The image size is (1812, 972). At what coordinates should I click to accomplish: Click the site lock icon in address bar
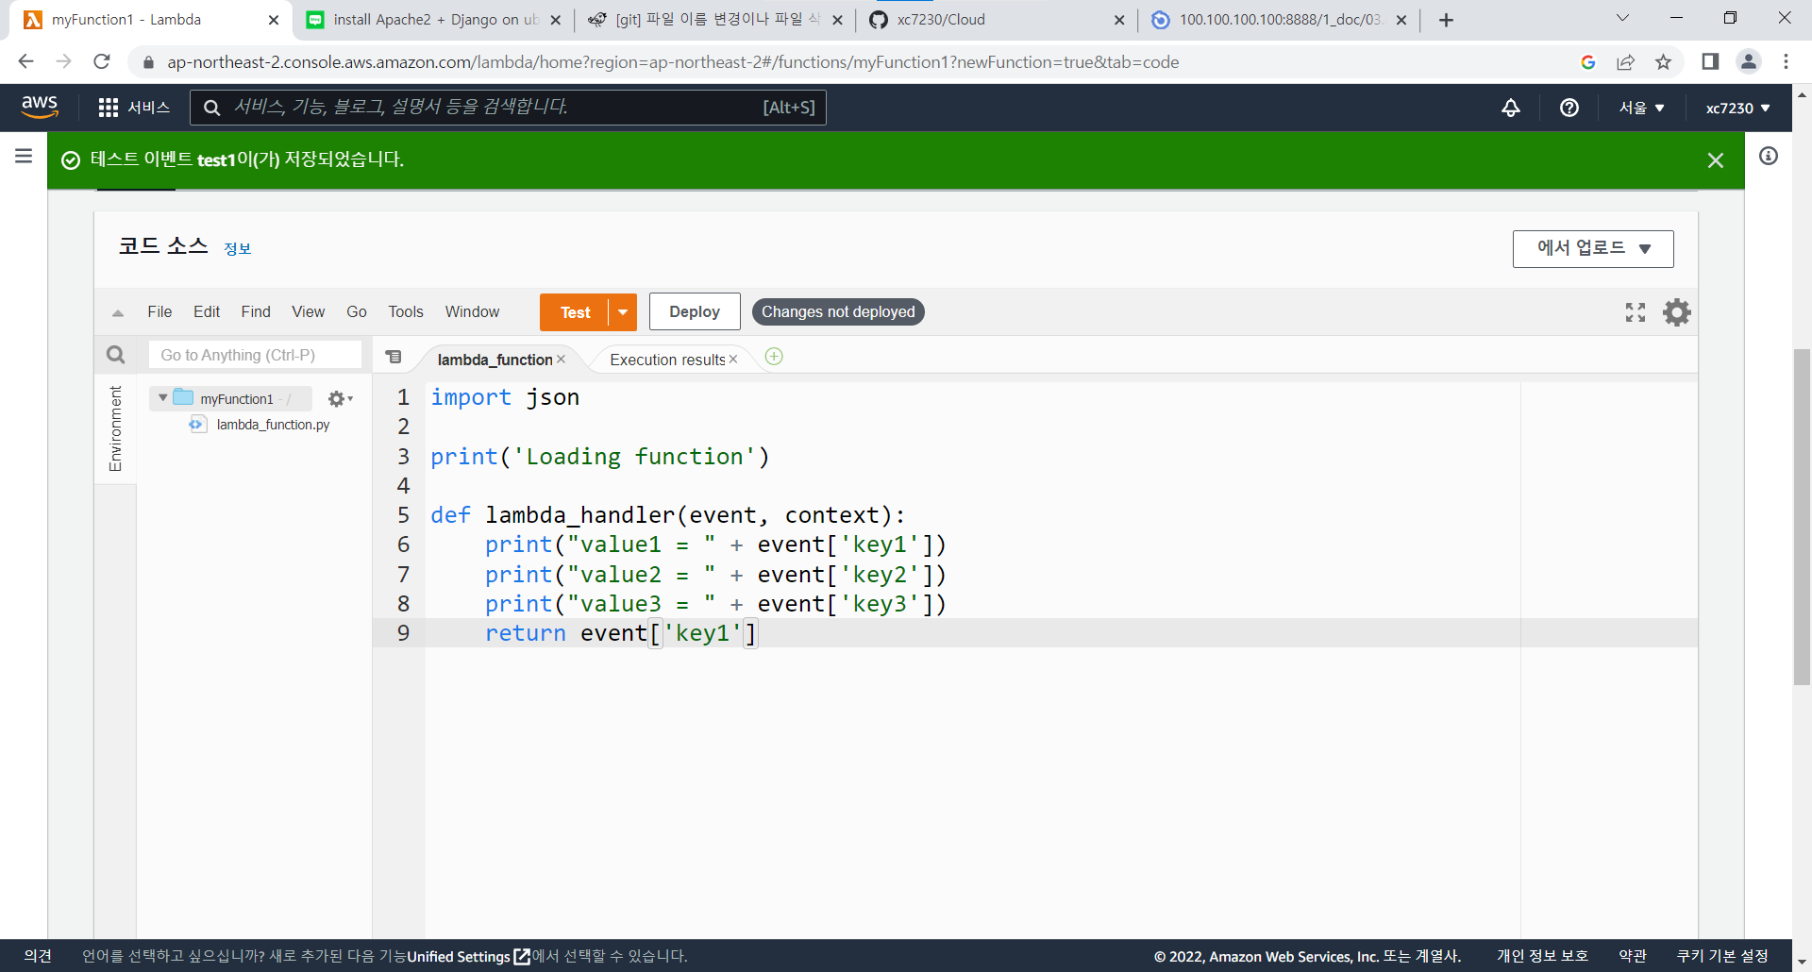(148, 62)
